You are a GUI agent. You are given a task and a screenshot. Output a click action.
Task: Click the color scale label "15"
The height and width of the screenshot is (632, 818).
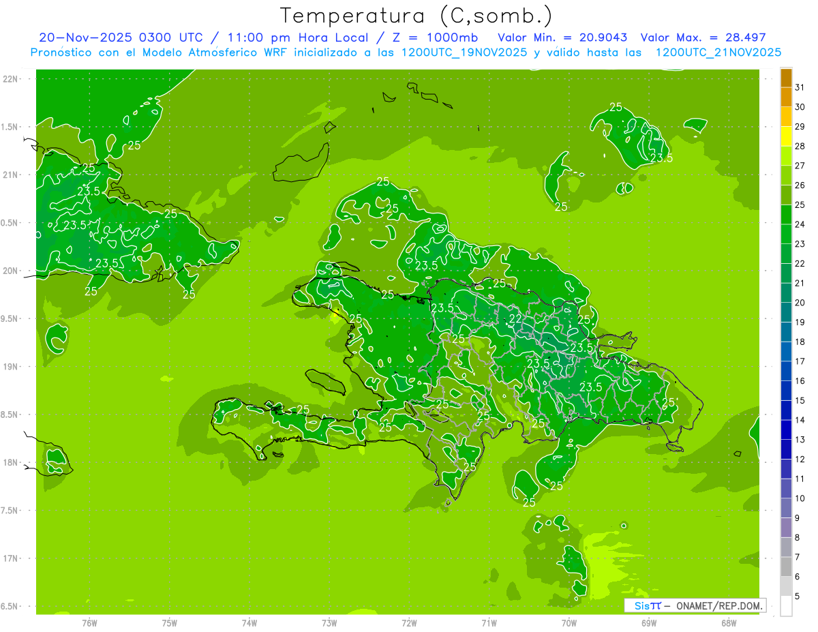[x=800, y=400]
